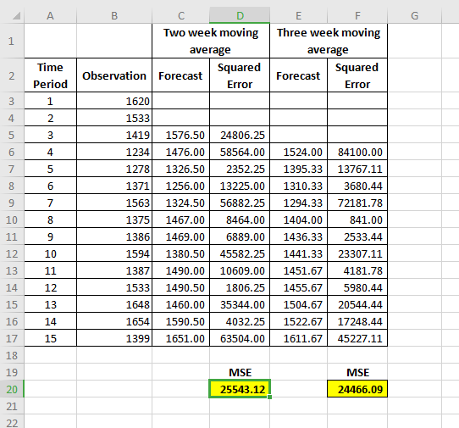The height and width of the screenshot is (428, 459).
Task: Select observation cell with value 1234
Action: click(x=114, y=152)
